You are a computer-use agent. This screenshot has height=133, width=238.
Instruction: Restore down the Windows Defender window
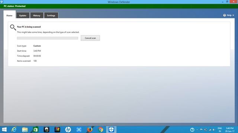227,2
